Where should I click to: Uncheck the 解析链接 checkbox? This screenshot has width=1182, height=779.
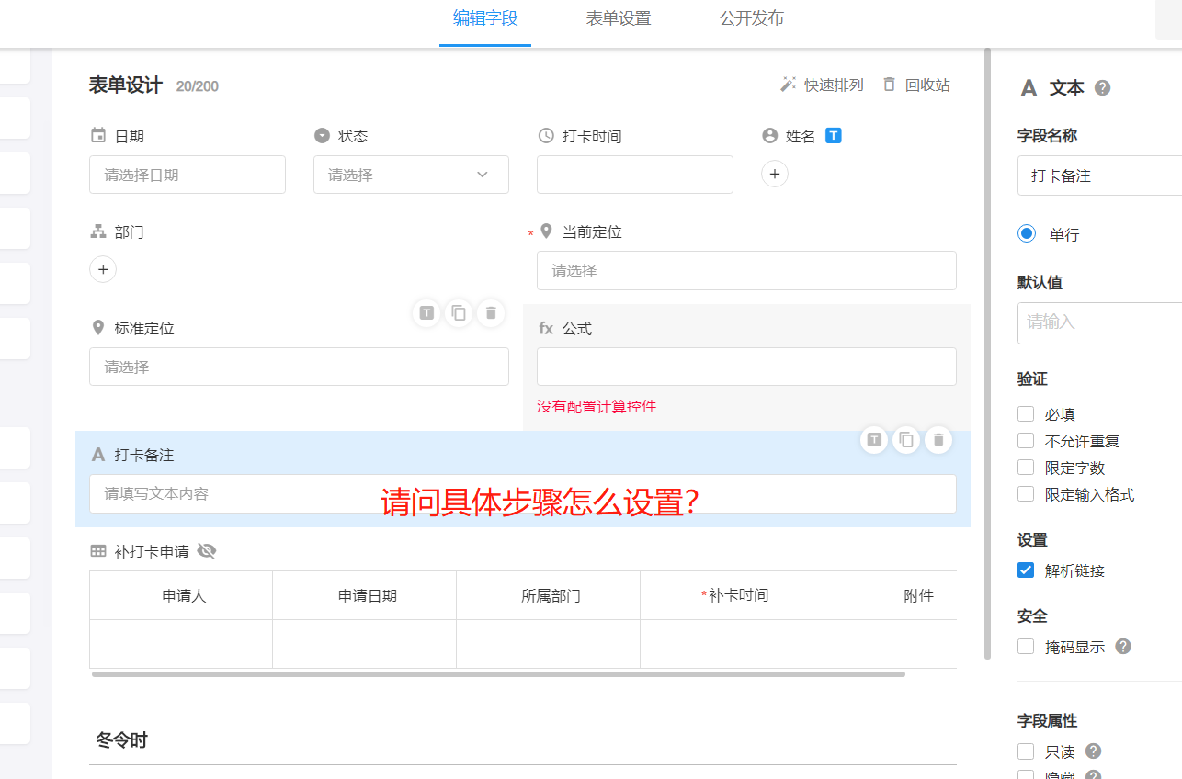(1026, 570)
